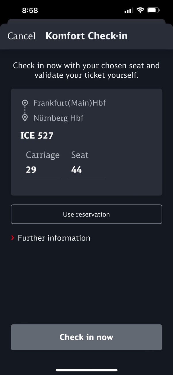The height and width of the screenshot is (375, 173).
Task: Select the Nürnberg Hbf station text
Action: [x=58, y=118]
